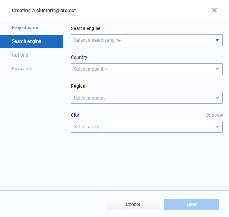Open the Select a city dropdown
Image resolution: width=229 pixels, height=217 pixels.
147,127
